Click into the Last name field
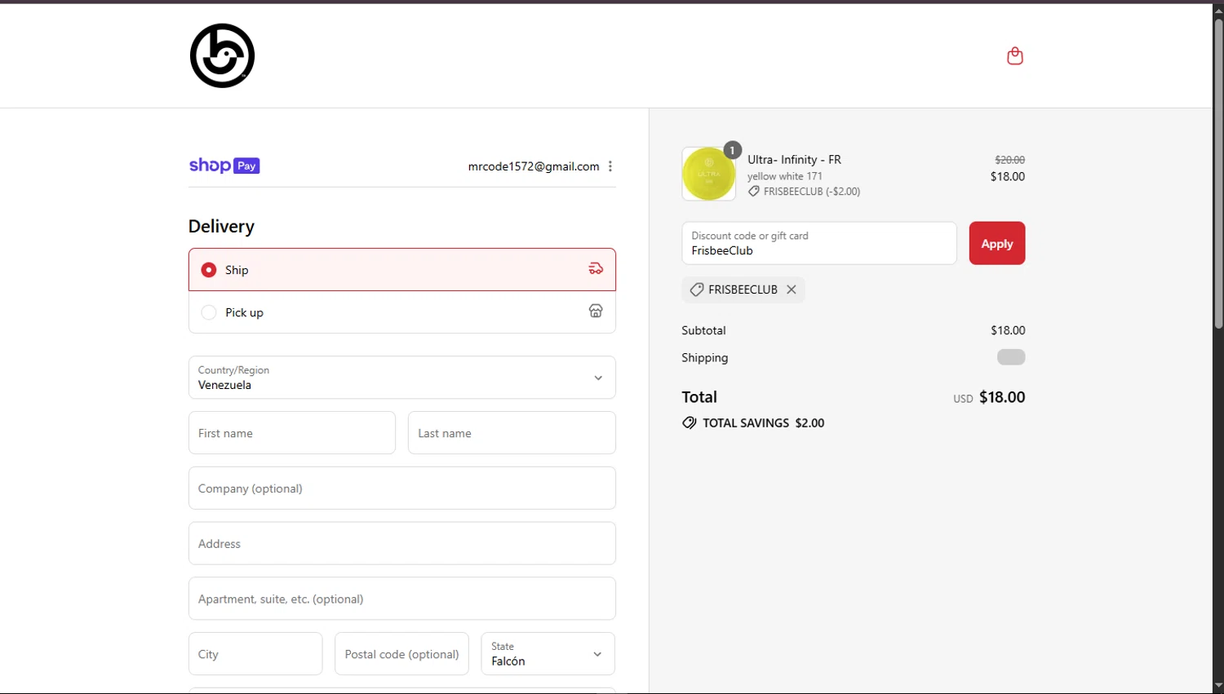Viewport: 1224px width, 694px height. (512, 433)
